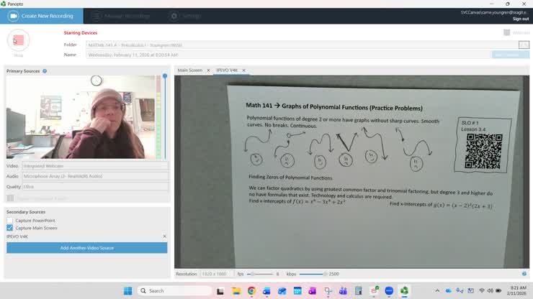Click the Sign out link
Viewport: 533px width, 299px height.
(521, 19)
